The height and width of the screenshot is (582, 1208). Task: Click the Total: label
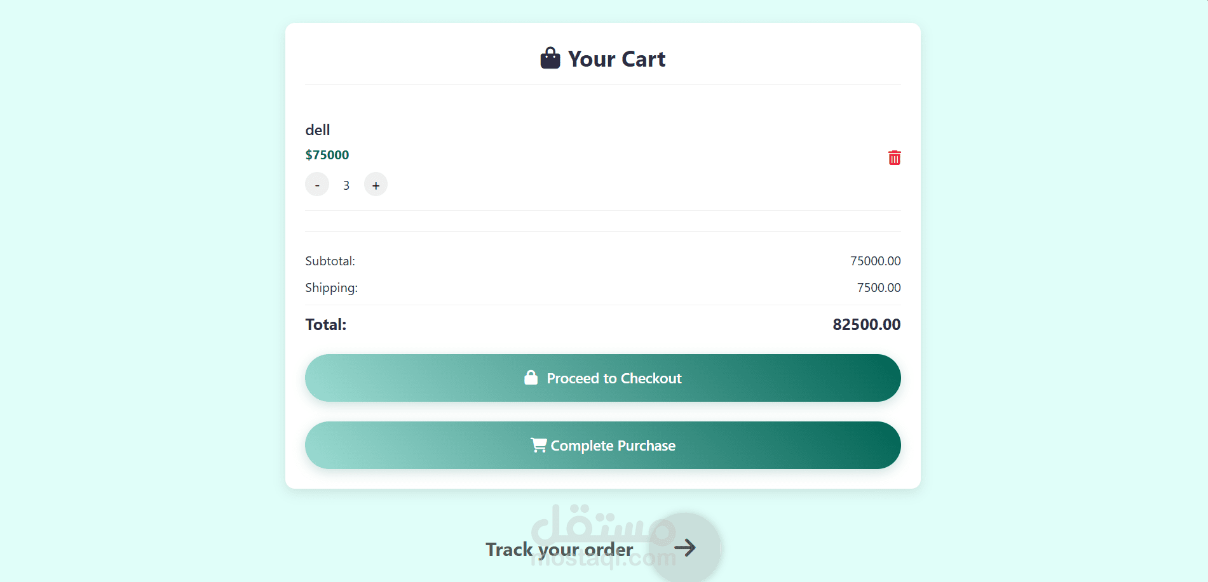(326, 324)
